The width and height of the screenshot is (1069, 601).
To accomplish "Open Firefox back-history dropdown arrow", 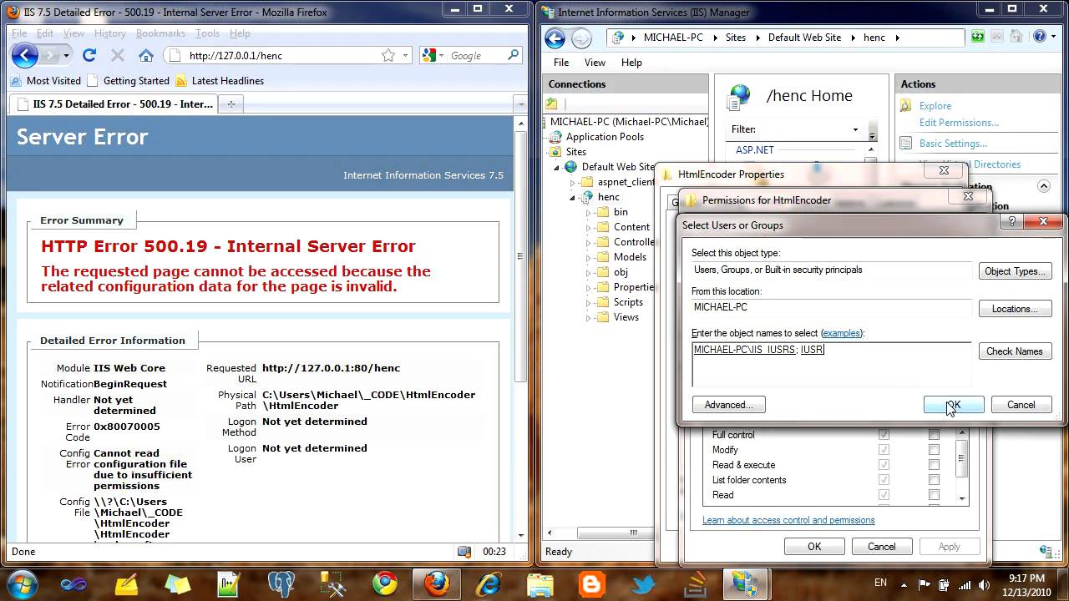I will pyautogui.click(x=67, y=56).
